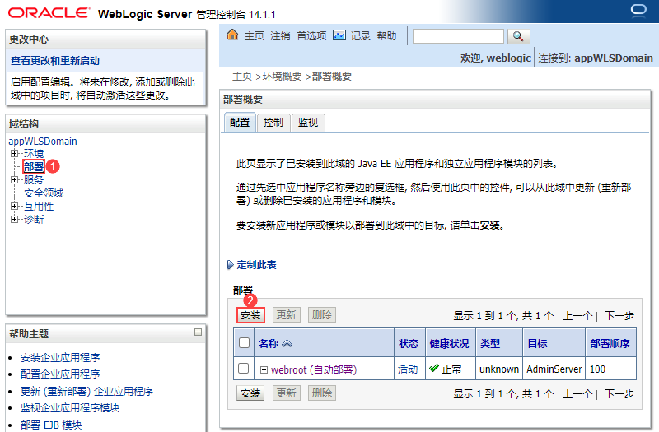Click into the search input field
The height and width of the screenshot is (432, 659).
click(x=458, y=36)
